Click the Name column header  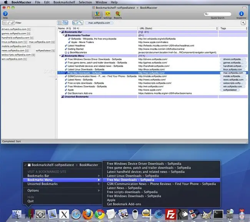tap(97, 28)
